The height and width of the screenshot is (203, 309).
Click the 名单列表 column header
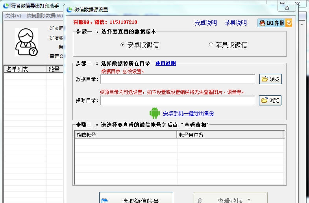[25, 69]
